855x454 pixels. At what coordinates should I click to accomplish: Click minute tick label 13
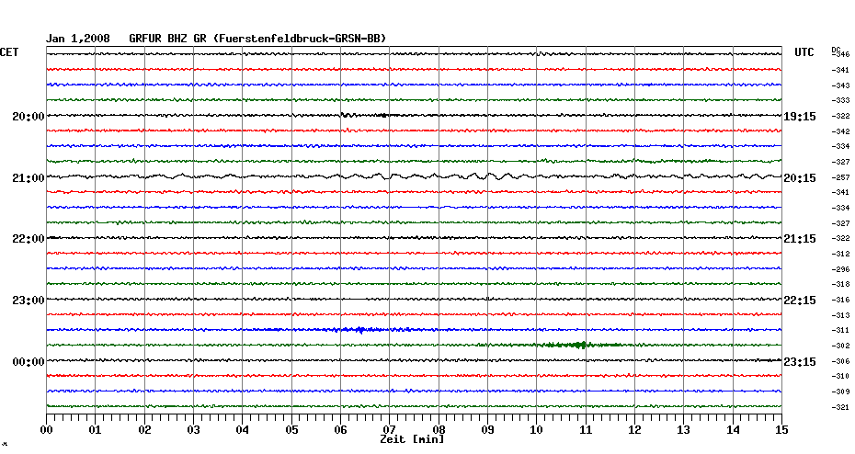[x=684, y=430]
